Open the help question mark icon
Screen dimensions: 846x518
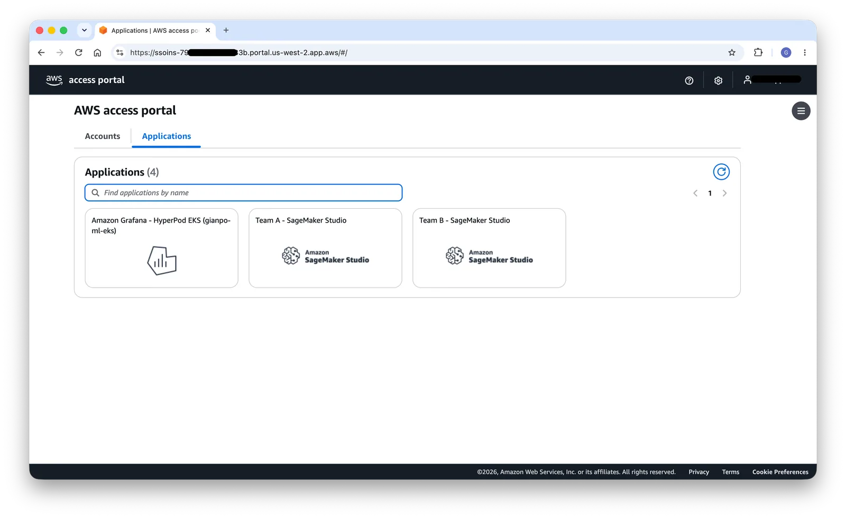(x=689, y=80)
